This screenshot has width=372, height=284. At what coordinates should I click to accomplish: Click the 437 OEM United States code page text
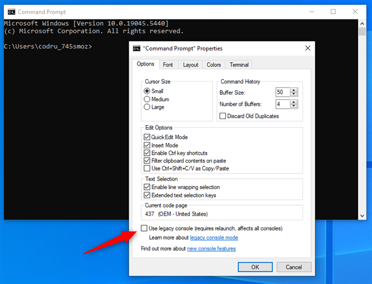point(176,214)
